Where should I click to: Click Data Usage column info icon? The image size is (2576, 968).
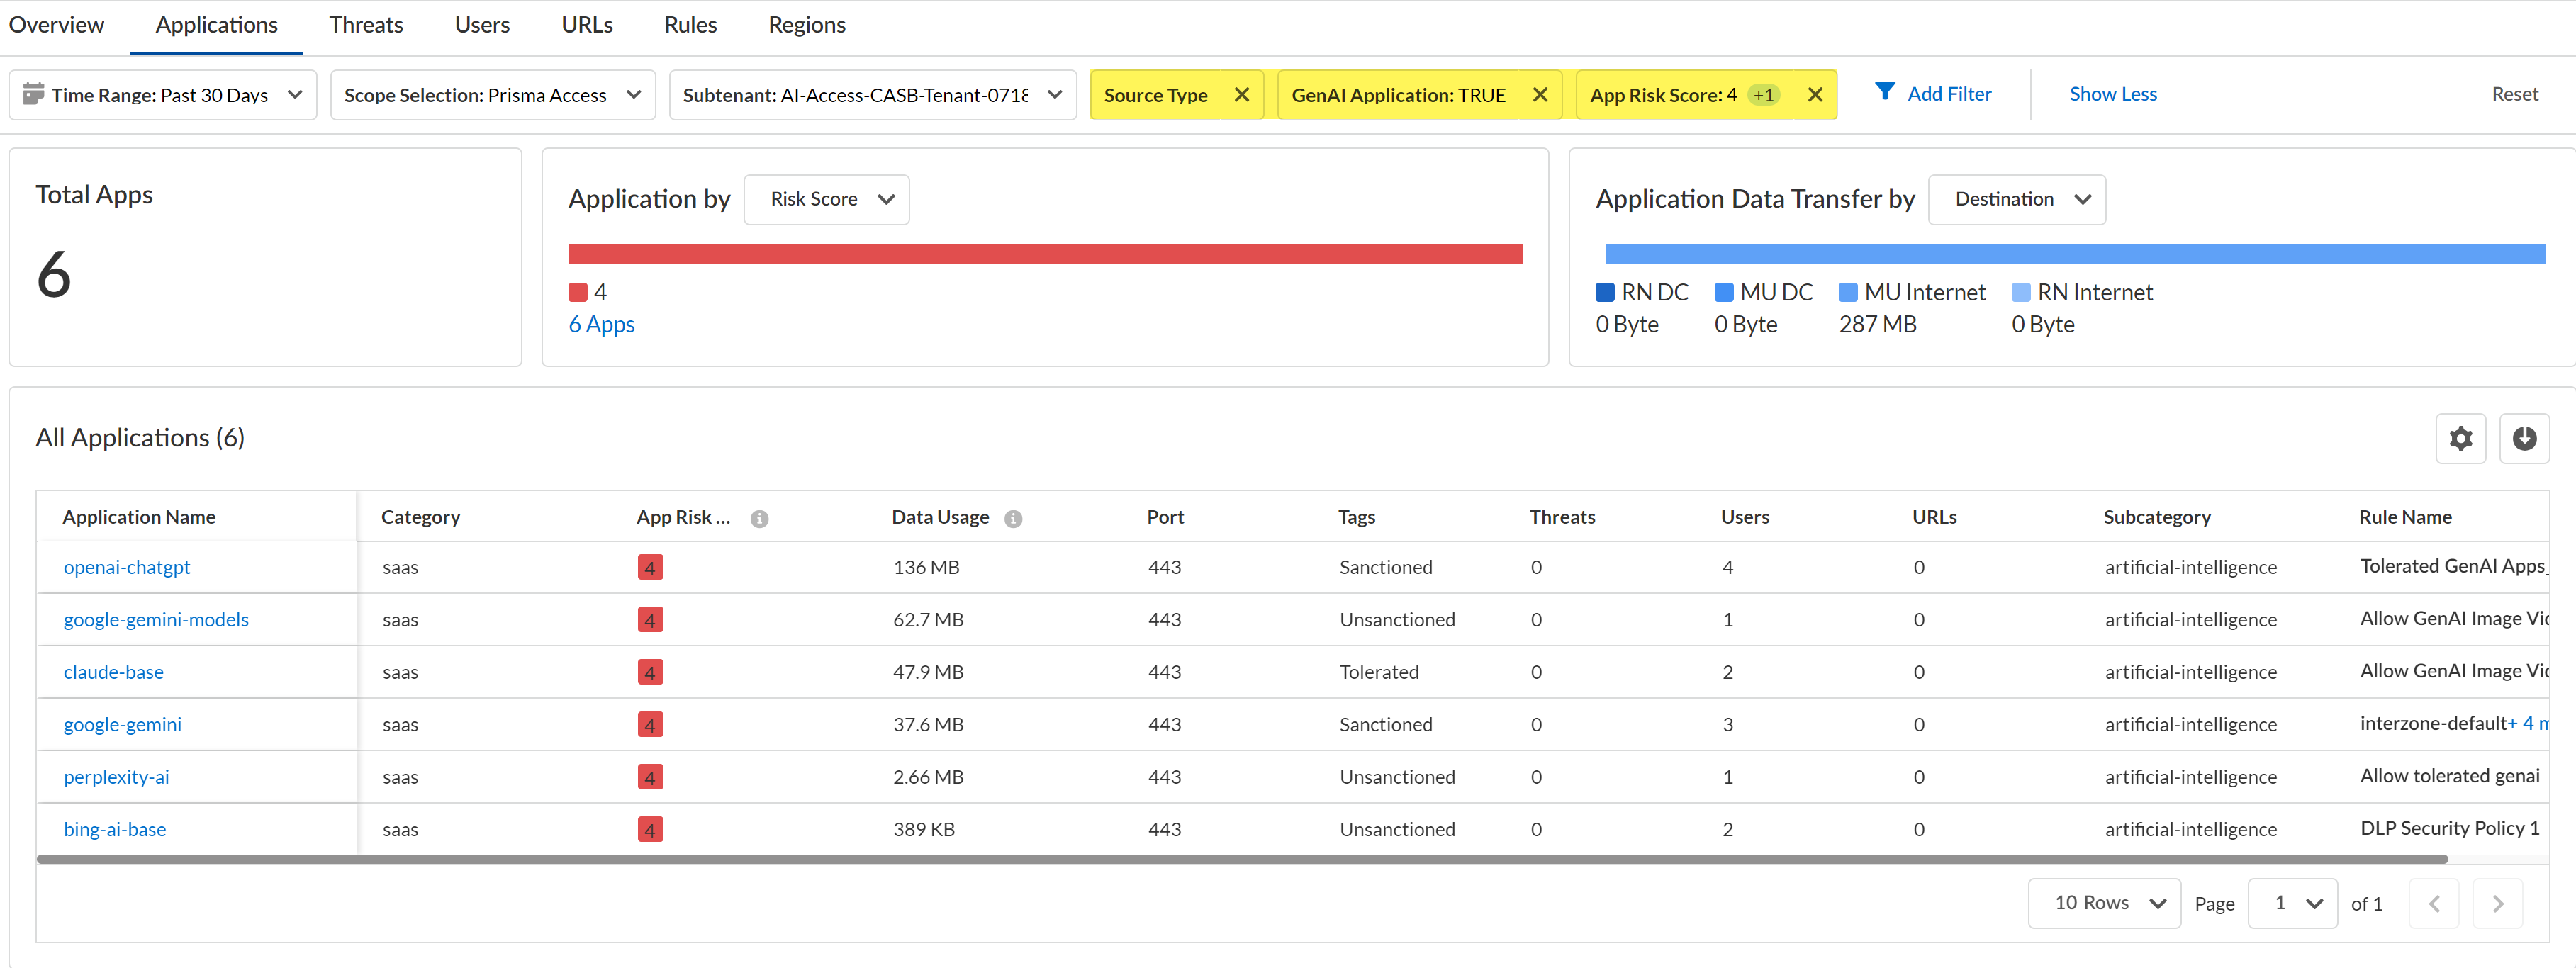[1013, 518]
